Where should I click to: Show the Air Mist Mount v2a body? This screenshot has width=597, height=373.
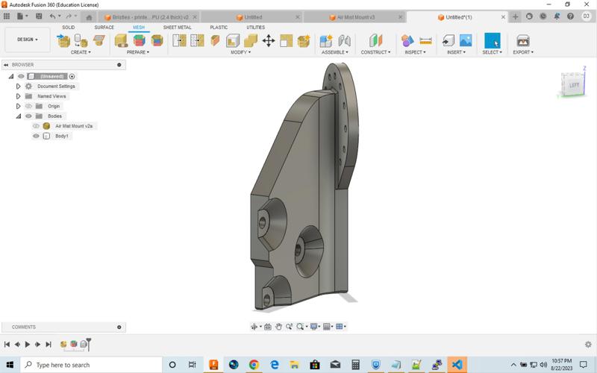coord(36,126)
